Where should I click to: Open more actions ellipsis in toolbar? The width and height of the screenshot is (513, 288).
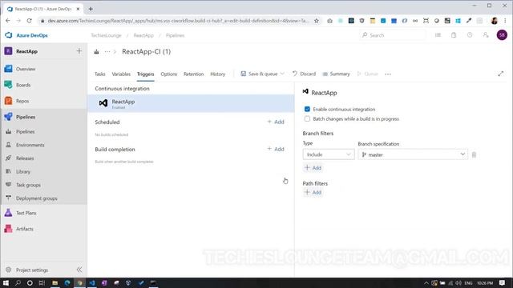(x=388, y=74)
